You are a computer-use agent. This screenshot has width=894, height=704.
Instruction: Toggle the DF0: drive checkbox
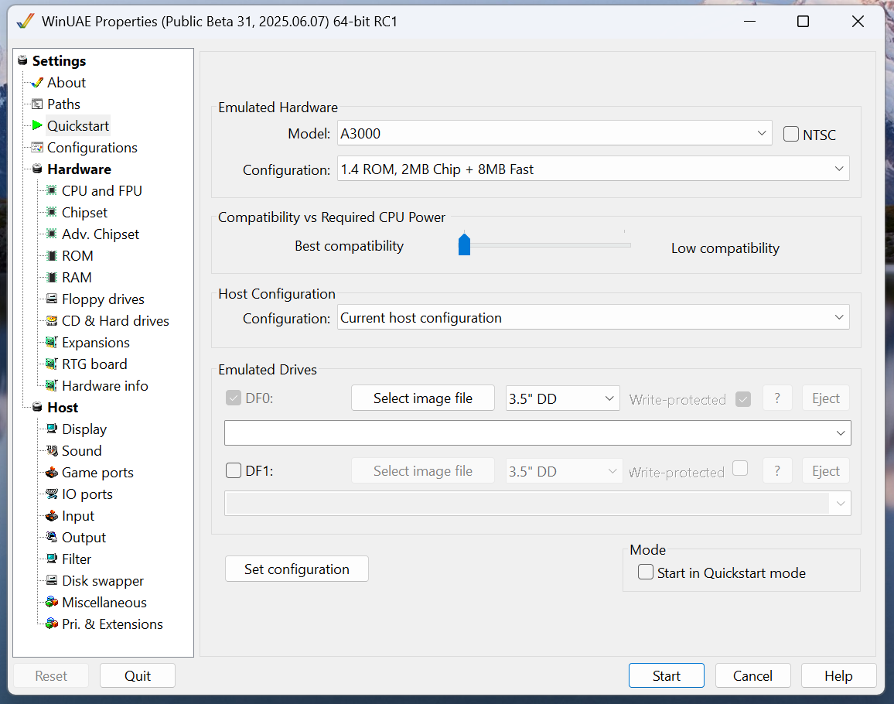(234, 398)
